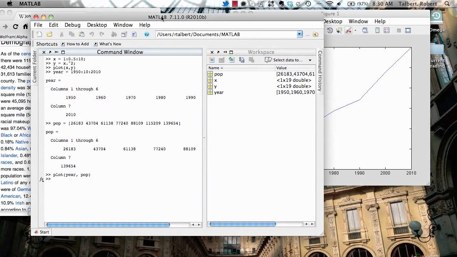The image size is (457, 257).
Task: Open the Window menu in MATLAB
Action: pyautogui.click(x=123, y=25)
